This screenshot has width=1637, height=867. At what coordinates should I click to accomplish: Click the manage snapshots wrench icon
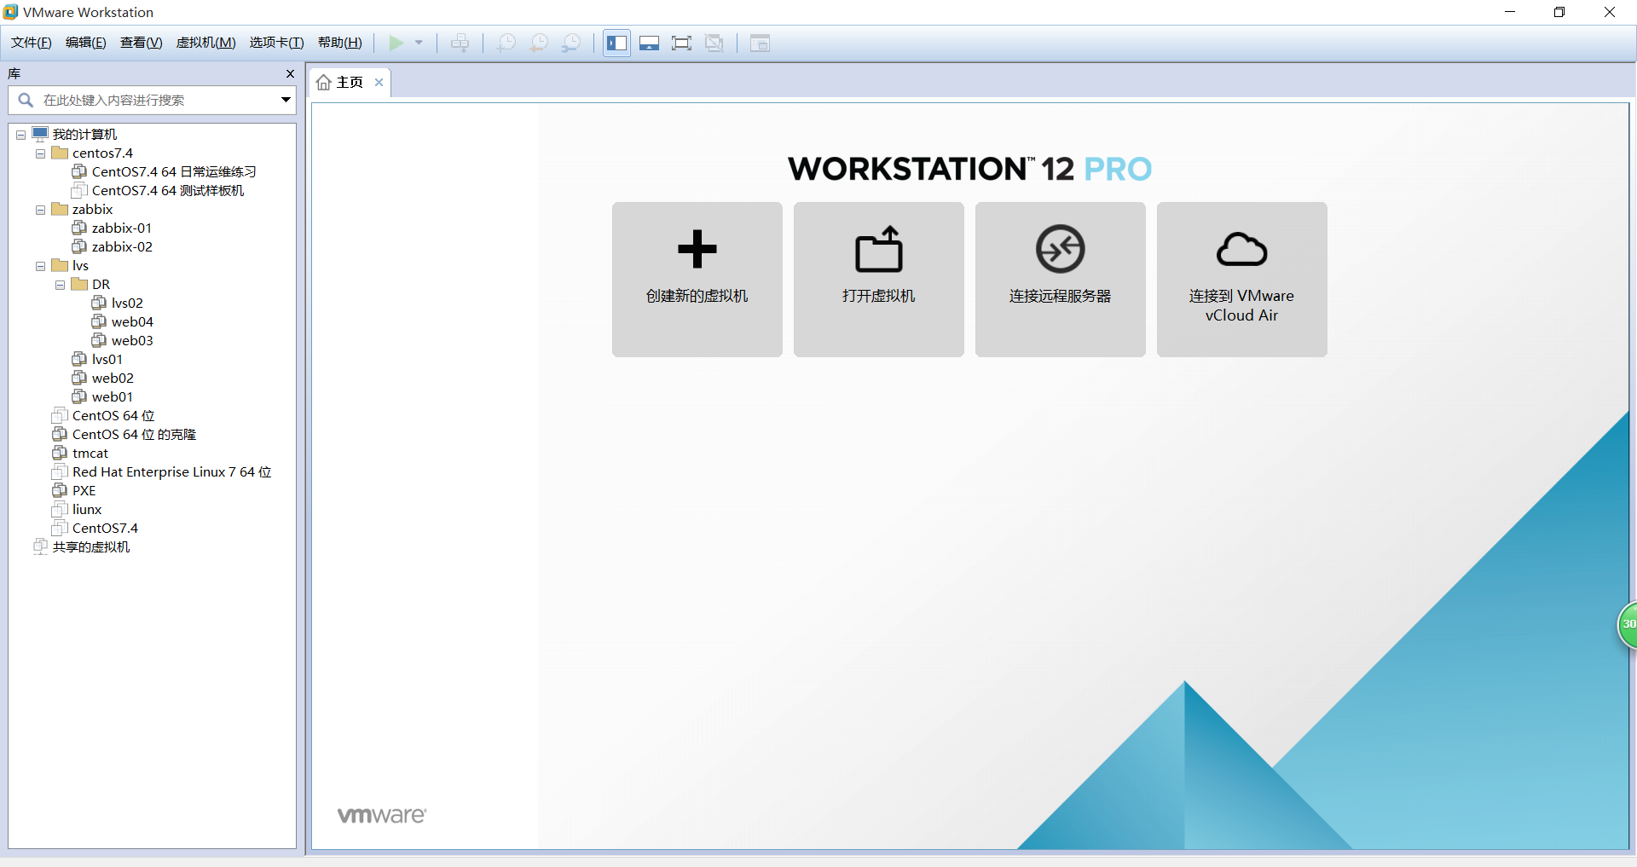tap(571, 43)
